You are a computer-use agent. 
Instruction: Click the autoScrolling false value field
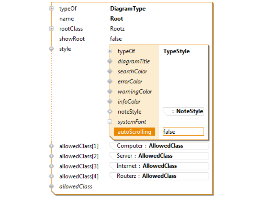tap(183, 132)
